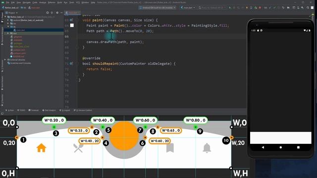Click flutter_bnb_v2 breadcrumb in navigation bar

(10, 8)
